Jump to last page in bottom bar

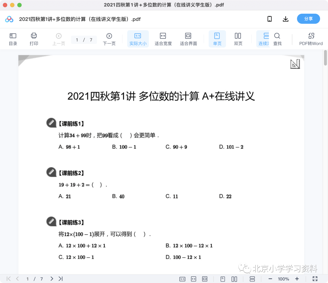click(x=61, y=279)
